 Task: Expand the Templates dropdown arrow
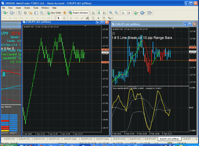pyautogui.click(x=152, y=13)
